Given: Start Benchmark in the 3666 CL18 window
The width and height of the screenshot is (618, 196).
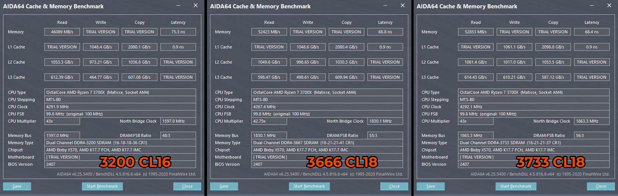Looking at the screenshot, I should 309,186.
